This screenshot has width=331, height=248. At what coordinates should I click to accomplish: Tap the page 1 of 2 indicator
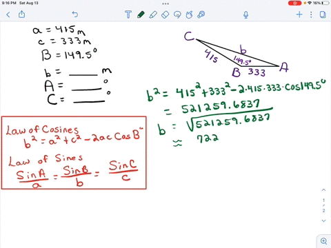(323, 205)
